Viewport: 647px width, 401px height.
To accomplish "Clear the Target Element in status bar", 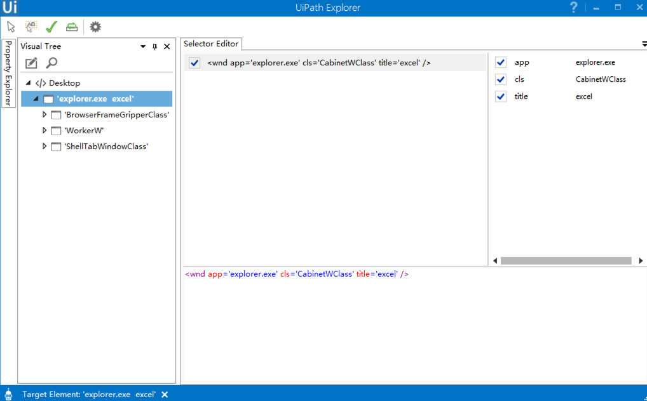I will [165, 394].
